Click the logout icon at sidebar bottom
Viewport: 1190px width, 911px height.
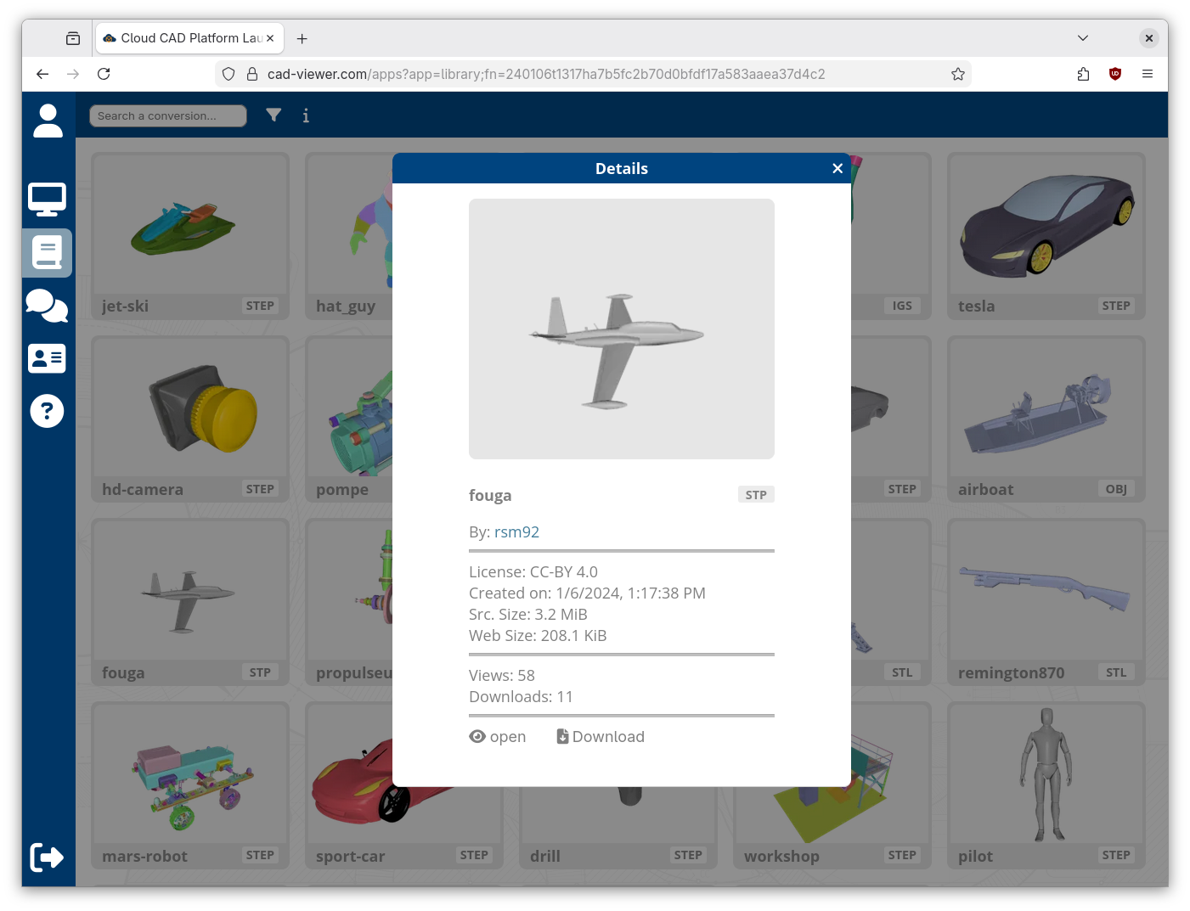pos(48,858)
